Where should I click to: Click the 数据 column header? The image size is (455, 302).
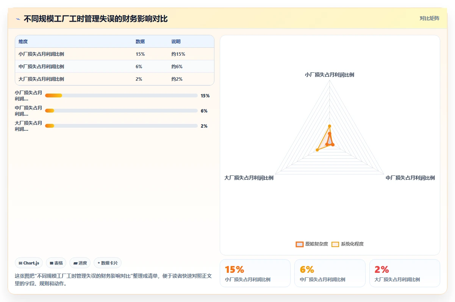(140, 42)
